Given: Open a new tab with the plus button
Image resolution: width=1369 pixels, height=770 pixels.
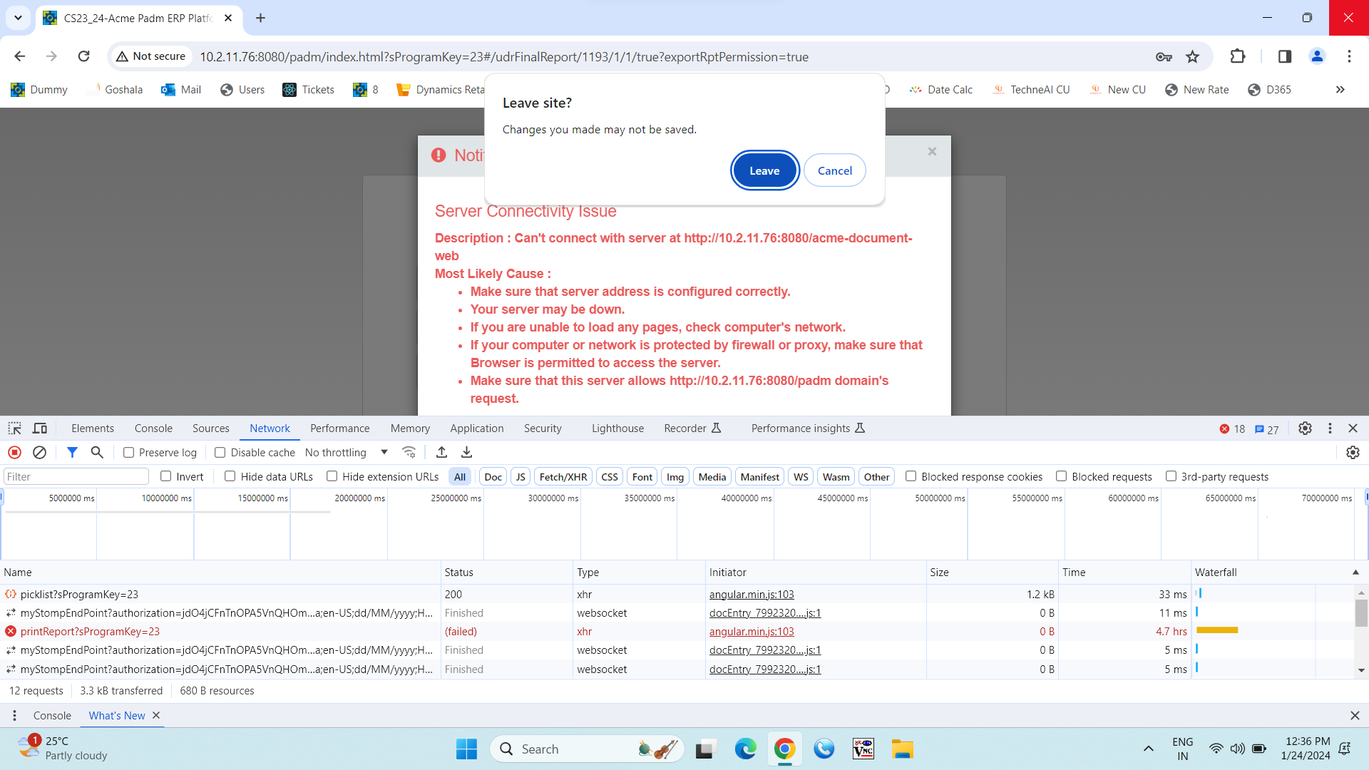Looking at the screenshot, I should click(260, 18).
